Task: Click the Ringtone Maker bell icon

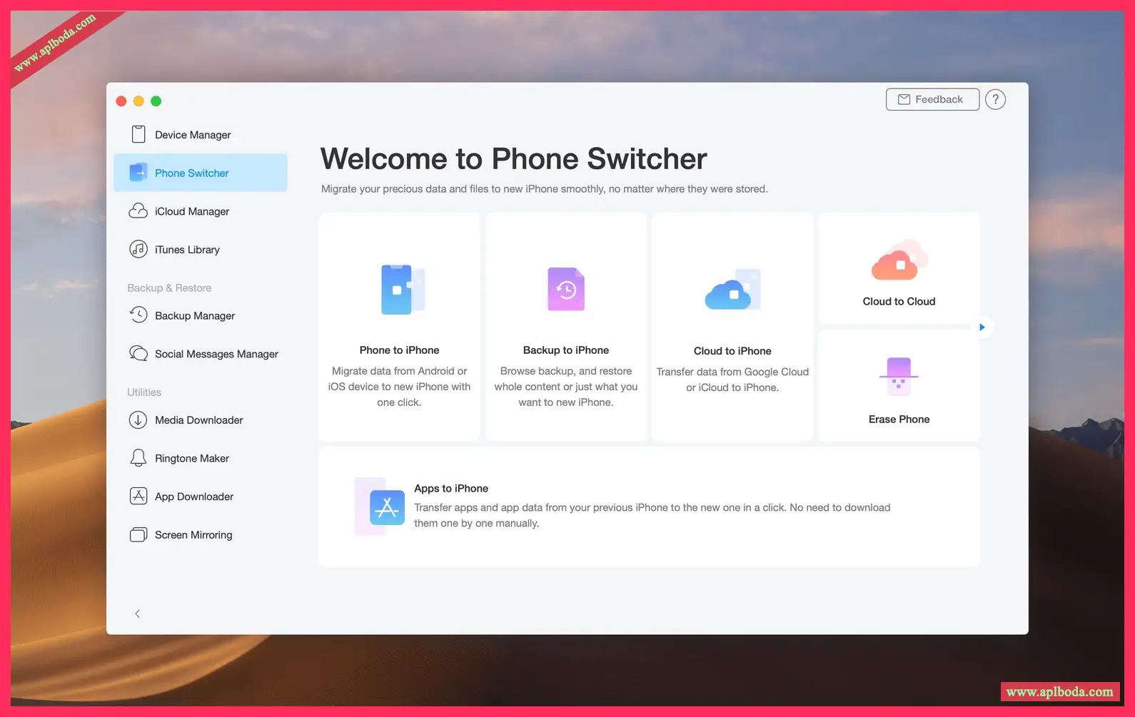Action: click(138, 458)
